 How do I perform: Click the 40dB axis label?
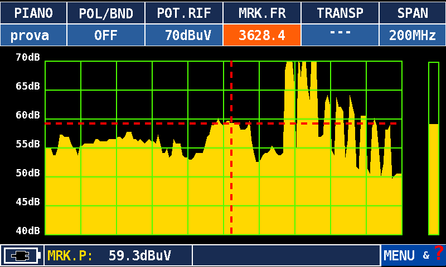(x=27, y=231)
